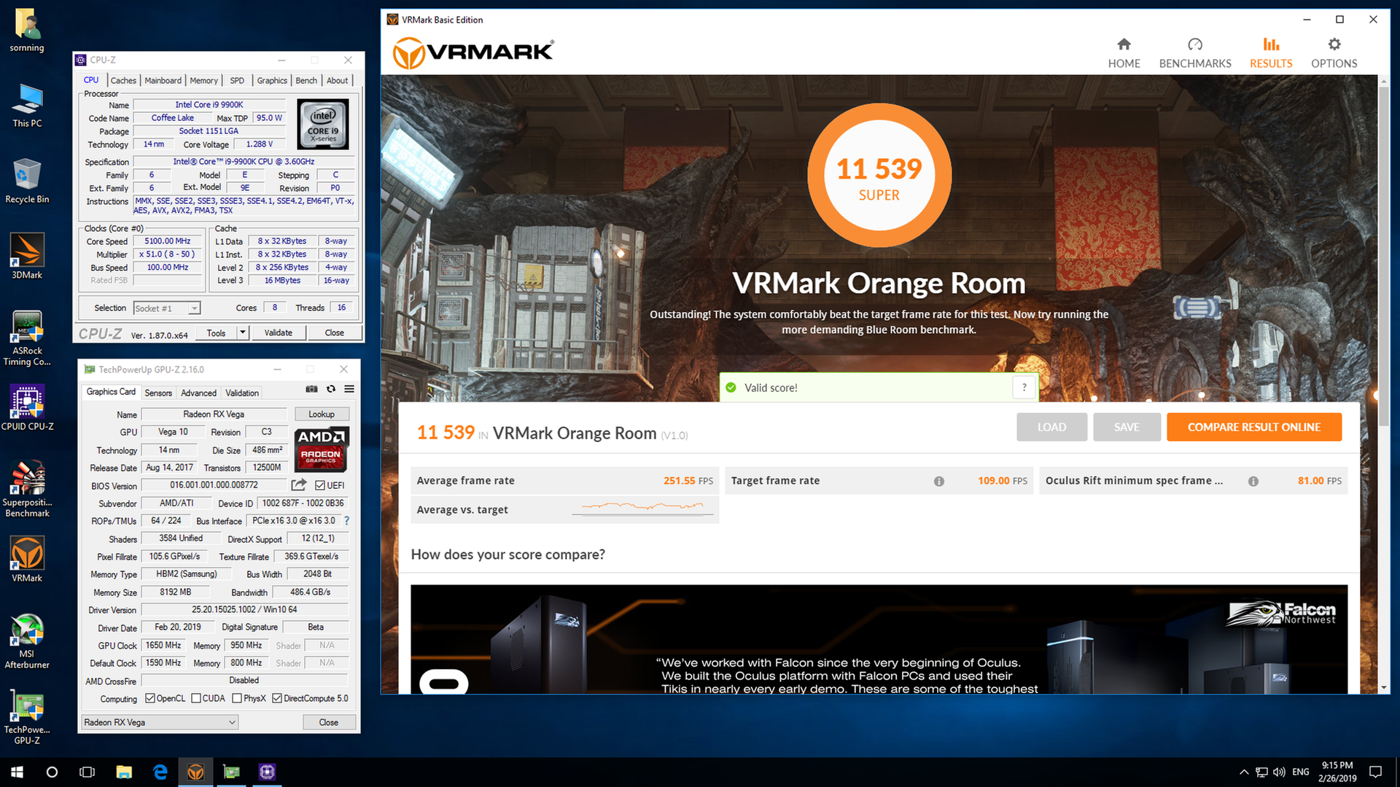The width and height of the screenshot is (1400, 787).
Task: Switch to the SPD tab in CPU-Z
Action: (x=237, y=80)
